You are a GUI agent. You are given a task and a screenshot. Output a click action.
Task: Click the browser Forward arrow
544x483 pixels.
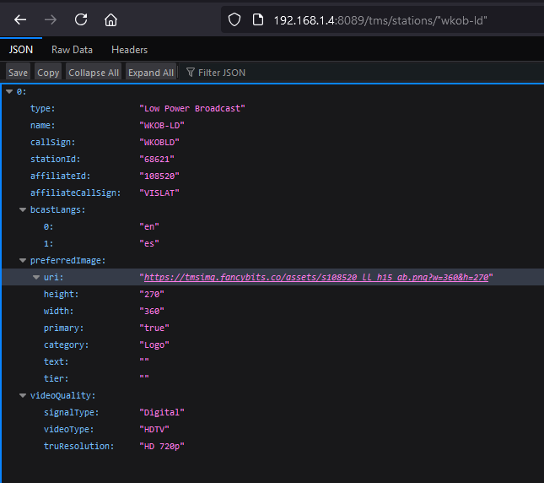pyautogui.click(x=51, y=19)
